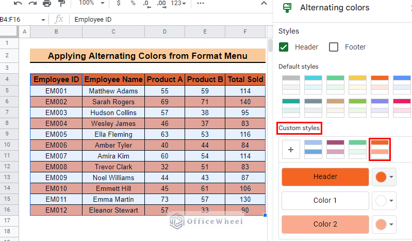Image resolution: width=412 pixels, height=241 pixels.
Task: Choose the orange default style
Action: pos(380,85)
